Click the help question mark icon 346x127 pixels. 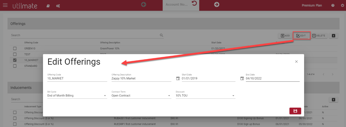[x=333, y=5]
